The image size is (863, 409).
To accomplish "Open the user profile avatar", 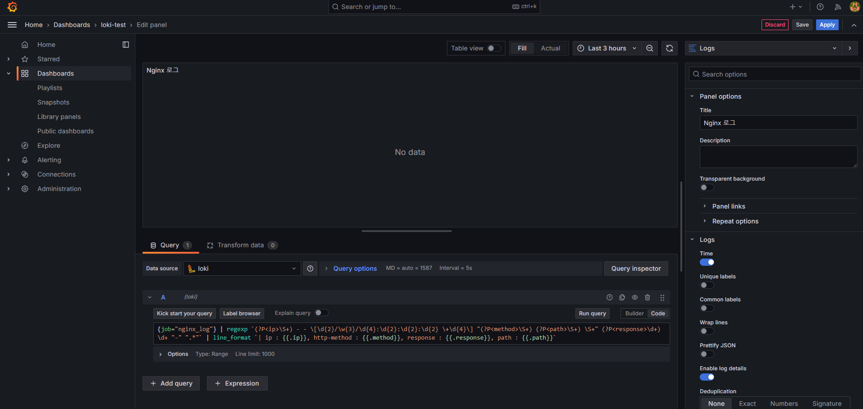I will (854, 7).
